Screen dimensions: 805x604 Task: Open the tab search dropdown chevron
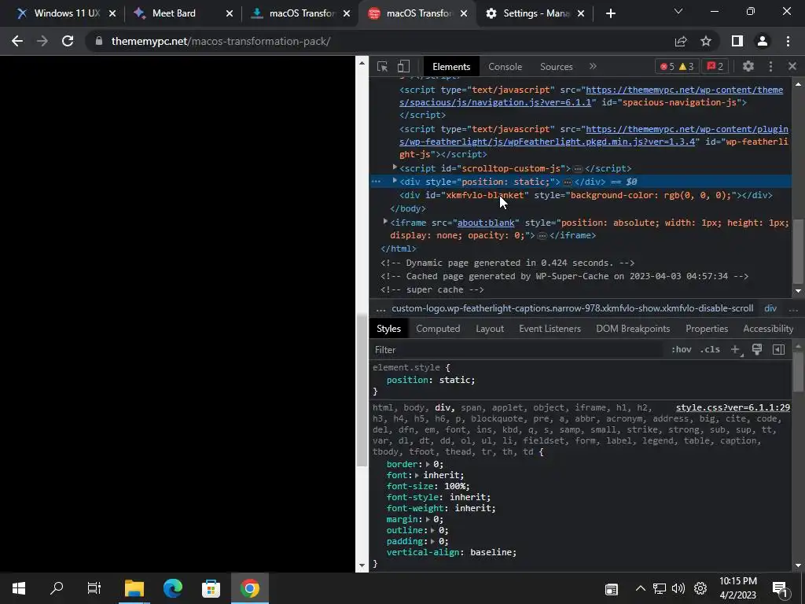678,11
